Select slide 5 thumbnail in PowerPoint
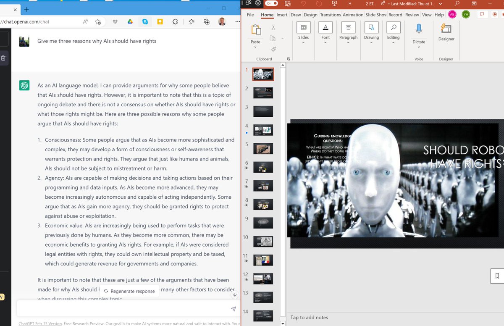Screen dimensions: 504x326 click(263, 148)
